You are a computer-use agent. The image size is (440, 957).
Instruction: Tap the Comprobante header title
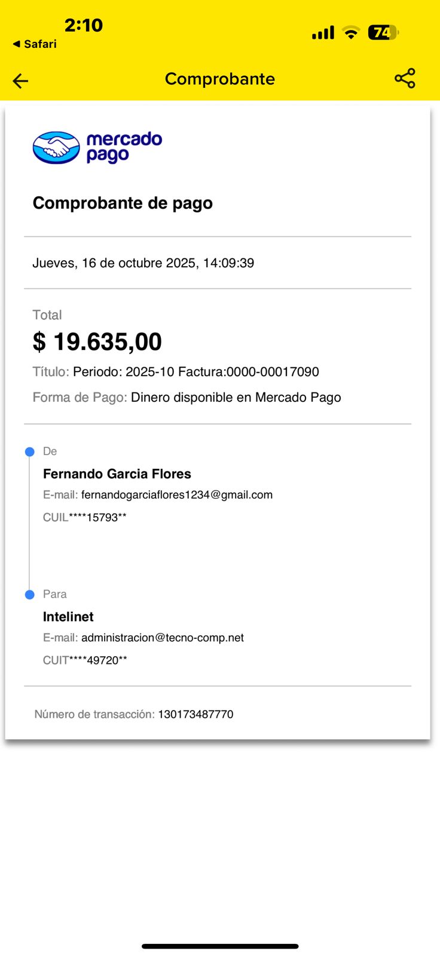click(x=220, y=79)
